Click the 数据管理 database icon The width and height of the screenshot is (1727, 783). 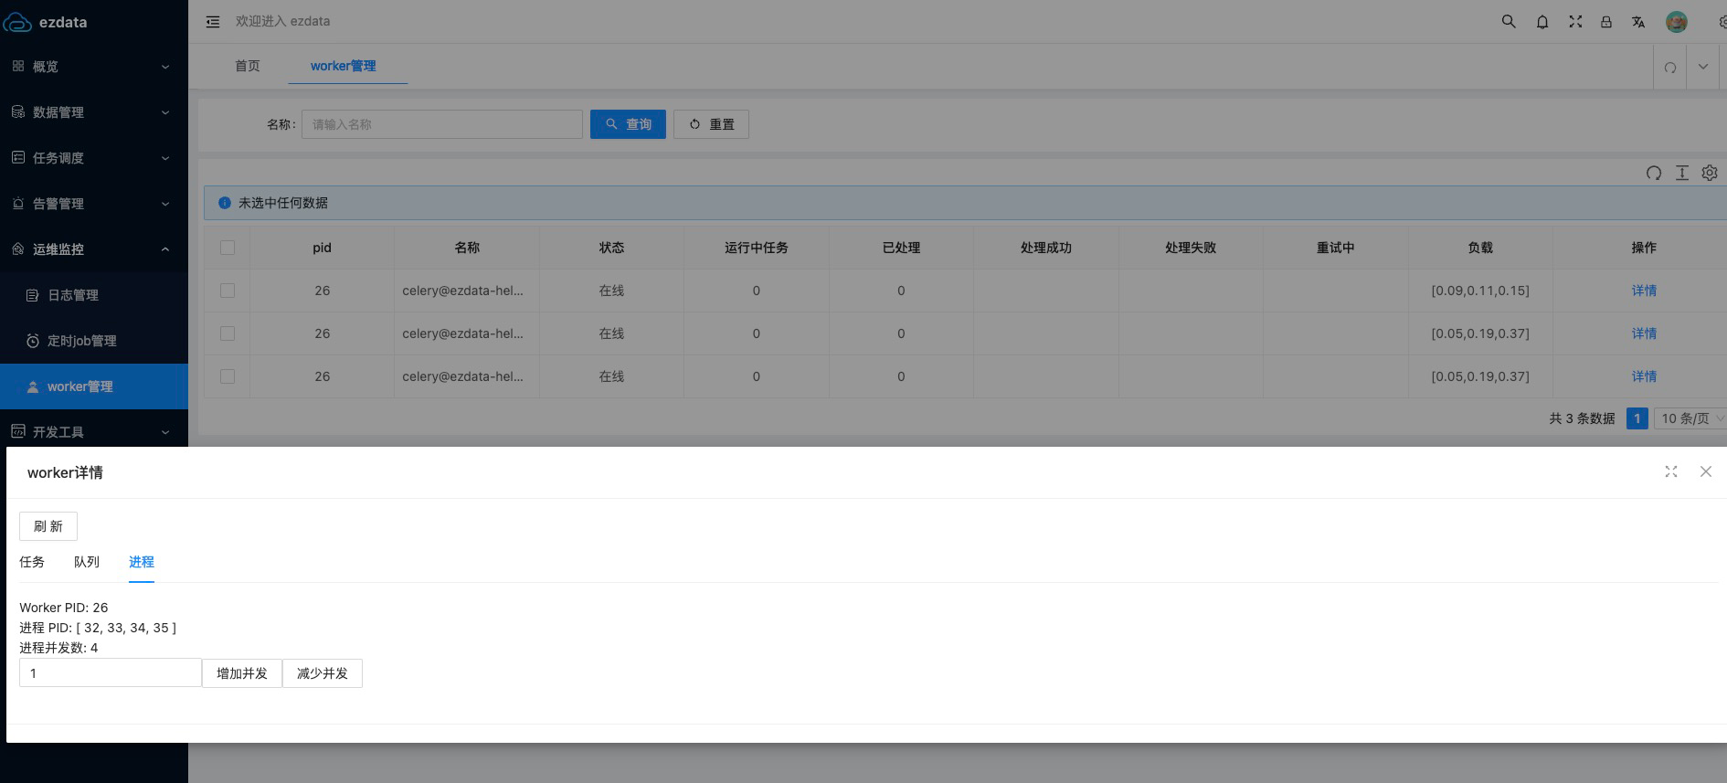[18, 111]
